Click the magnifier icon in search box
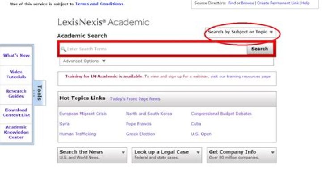 pyautogui.click(x=63, y=49)
